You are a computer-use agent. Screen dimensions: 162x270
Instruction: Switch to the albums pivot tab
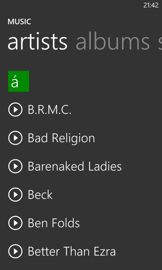tap(113, 41)
